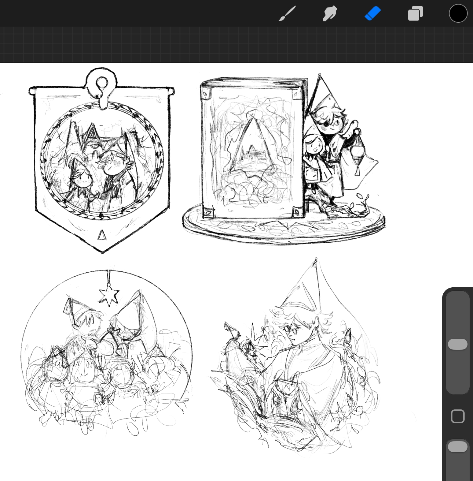Open the Layers panel

(416, 14)
